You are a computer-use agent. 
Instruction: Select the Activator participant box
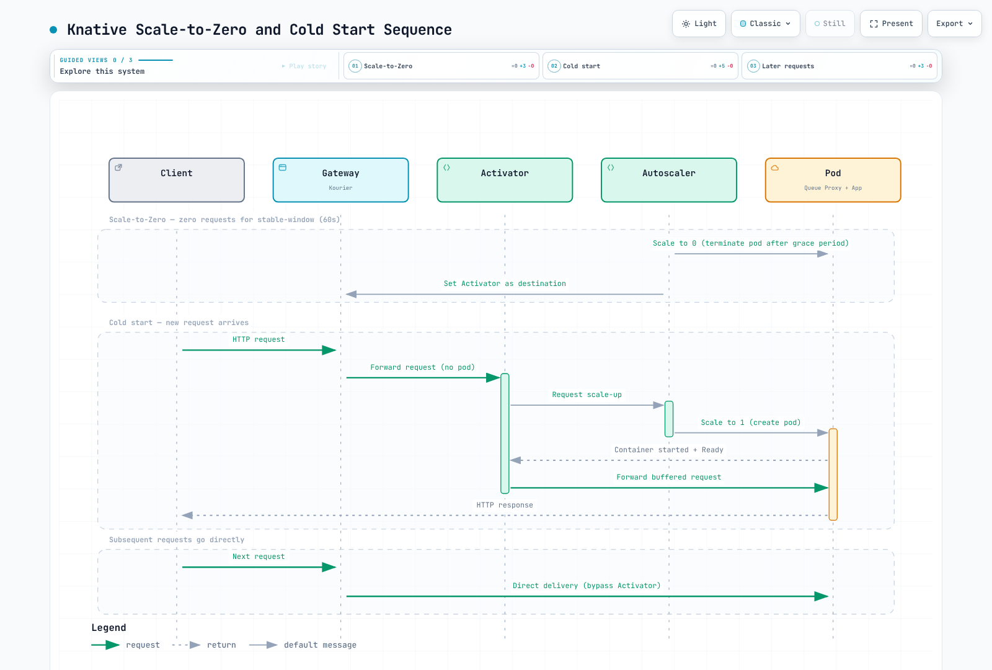click(505, 180)
